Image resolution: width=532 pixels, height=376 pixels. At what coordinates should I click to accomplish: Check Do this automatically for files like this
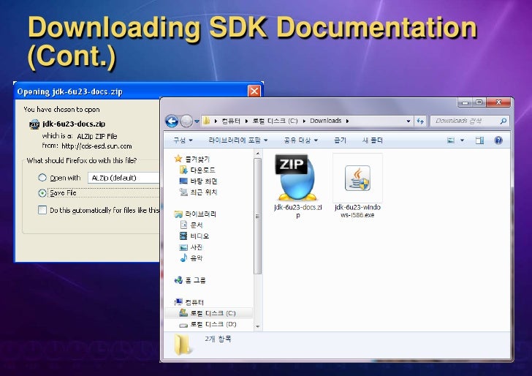tap(42, 210)
